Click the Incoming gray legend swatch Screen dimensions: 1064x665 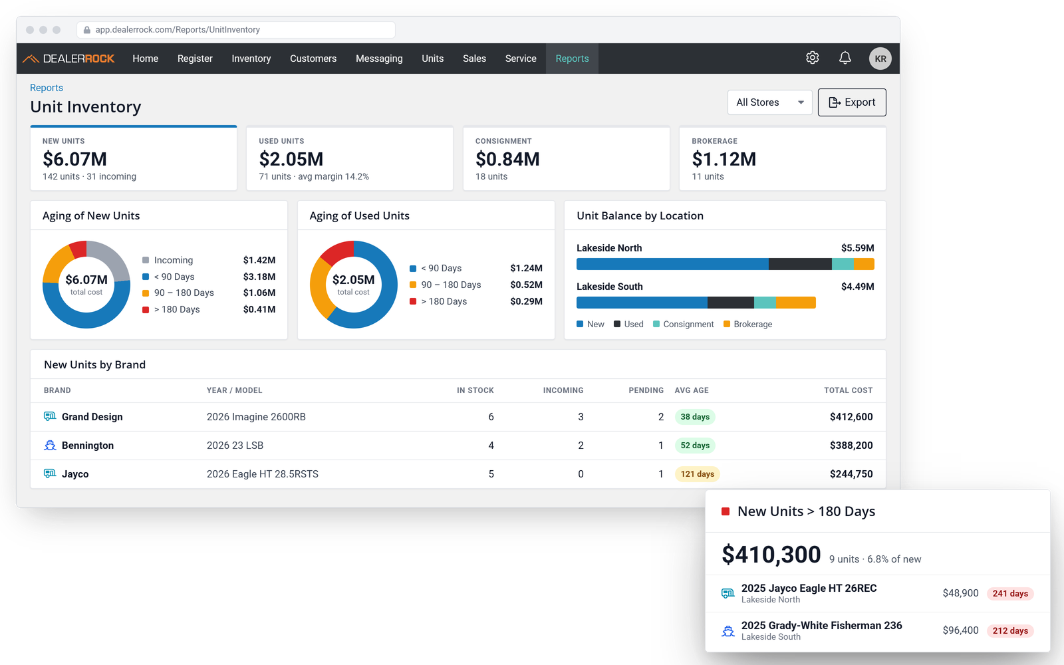coord(146,260)
